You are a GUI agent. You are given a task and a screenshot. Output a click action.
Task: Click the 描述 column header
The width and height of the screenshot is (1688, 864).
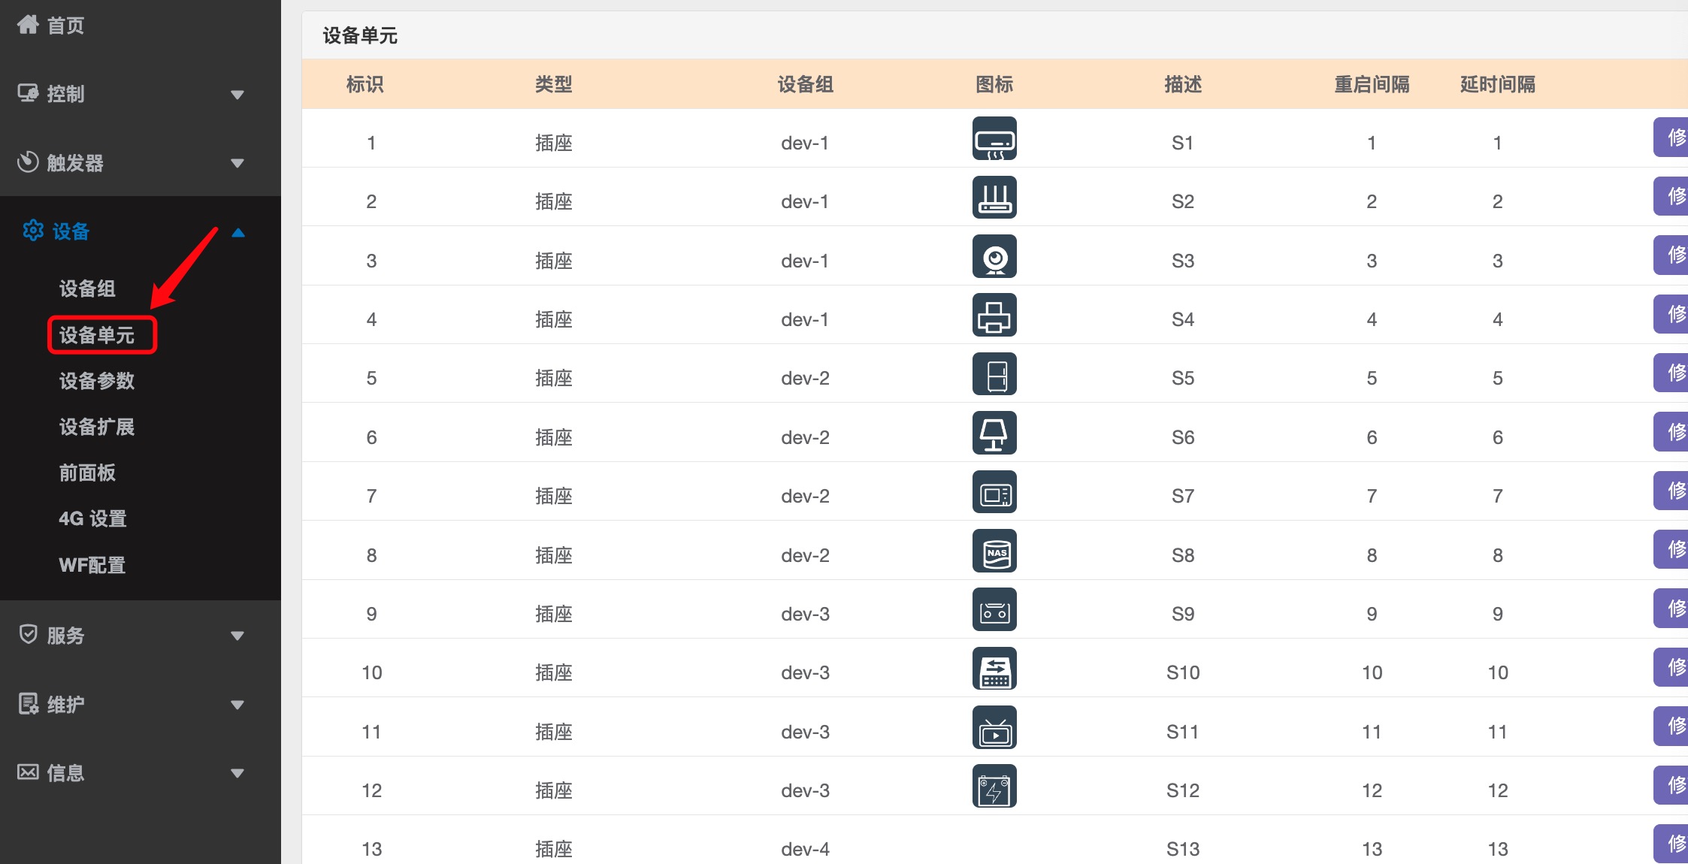tap(1183, 84)
